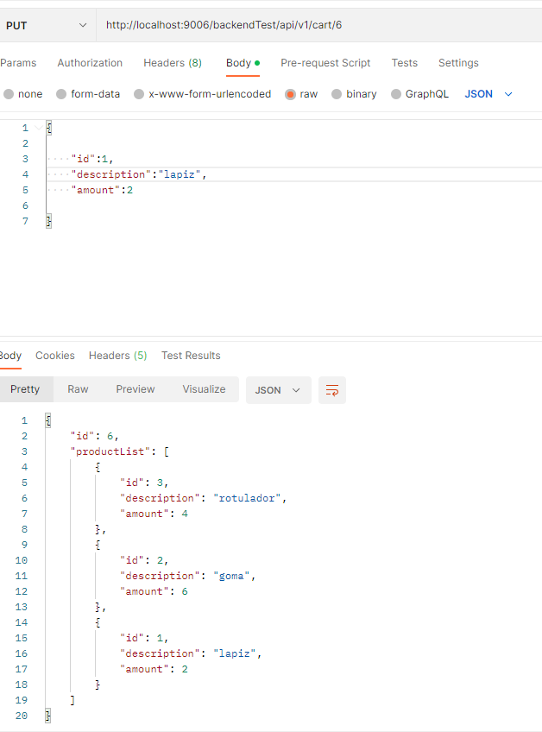This screenshot has width=542, height=732.
Task: Select the Pretty response view
Action: 25,389
